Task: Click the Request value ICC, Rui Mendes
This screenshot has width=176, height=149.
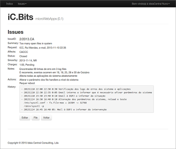Action: [43, 48]
